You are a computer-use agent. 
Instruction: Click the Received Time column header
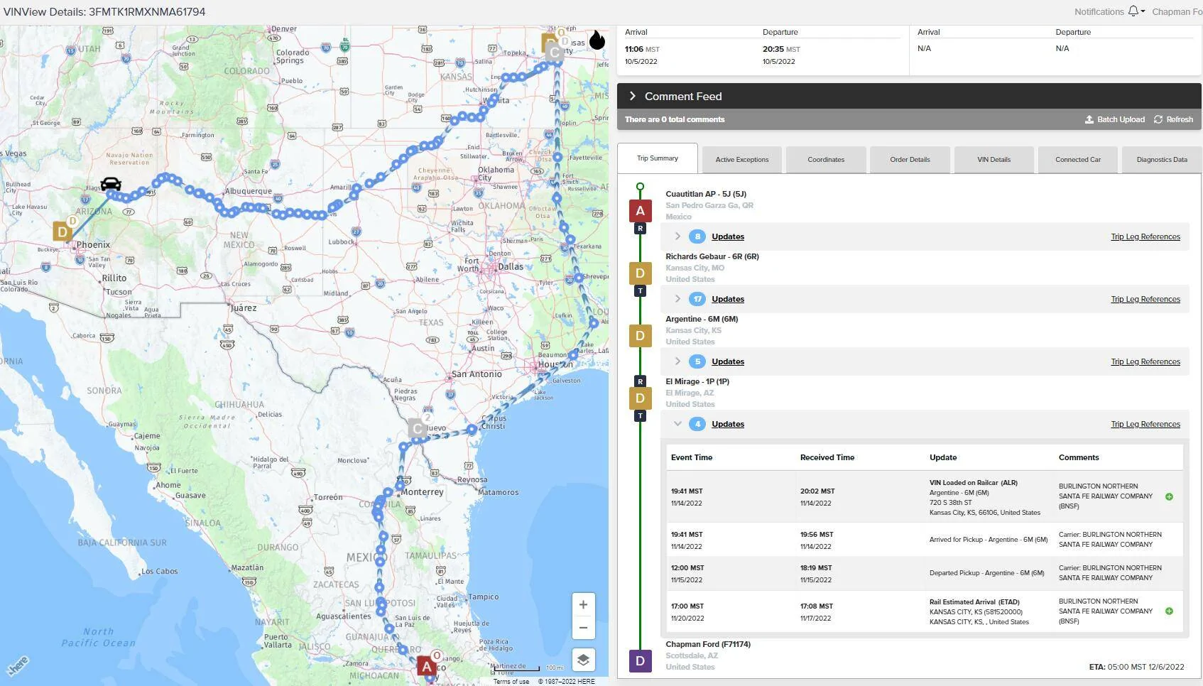[827, 457]
